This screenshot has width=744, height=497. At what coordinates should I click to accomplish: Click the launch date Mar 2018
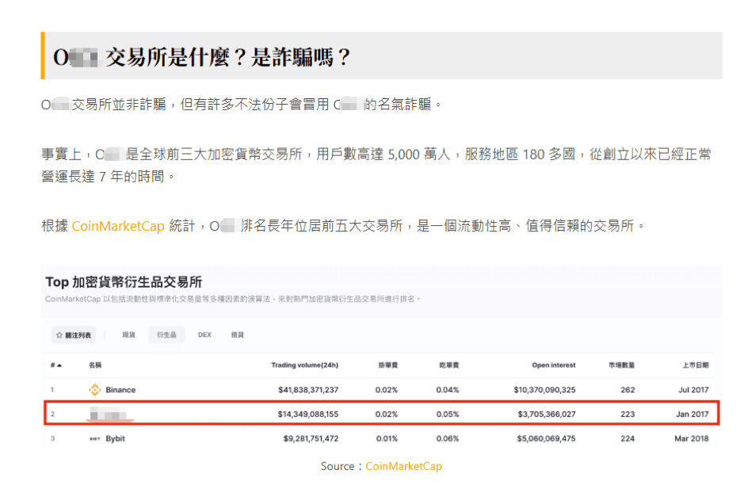click(x=692, y=438)
